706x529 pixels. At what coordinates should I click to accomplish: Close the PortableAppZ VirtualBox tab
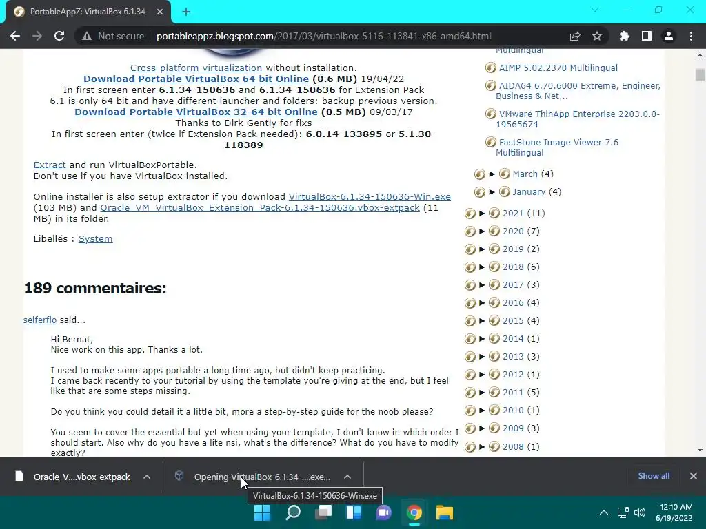[160, 12]
